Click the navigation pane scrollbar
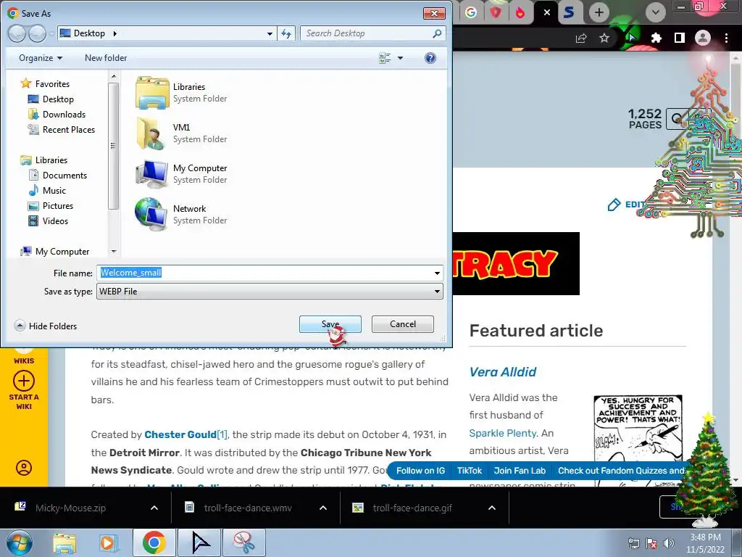The image size is (742, 557). tap(113, 145)
